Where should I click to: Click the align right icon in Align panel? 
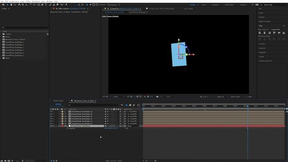pyautogui.click(x=270, y=33)
